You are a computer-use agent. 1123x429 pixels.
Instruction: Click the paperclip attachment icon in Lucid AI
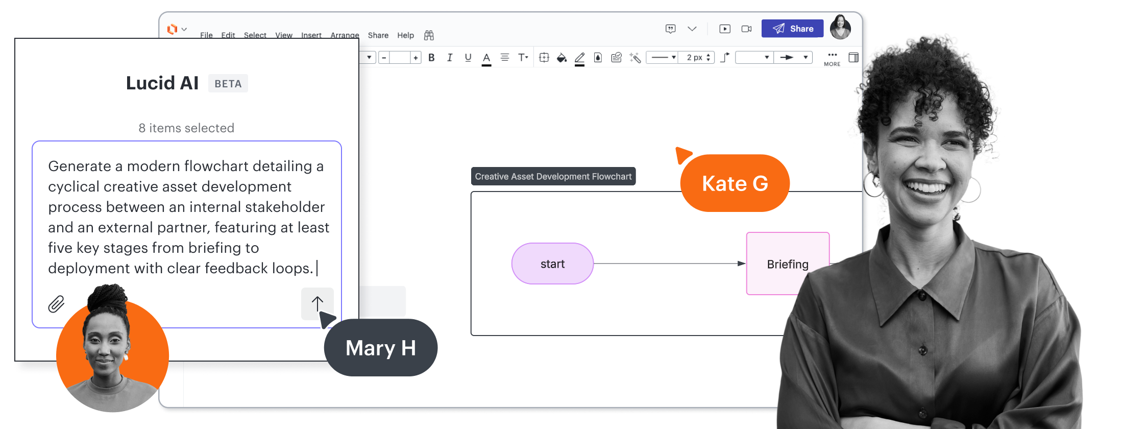click(x=56, y=304)
